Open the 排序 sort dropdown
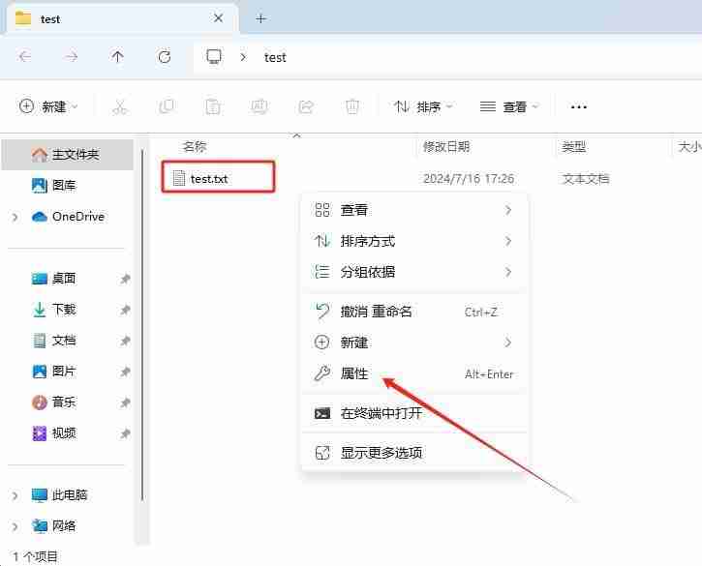 point(423,106)
